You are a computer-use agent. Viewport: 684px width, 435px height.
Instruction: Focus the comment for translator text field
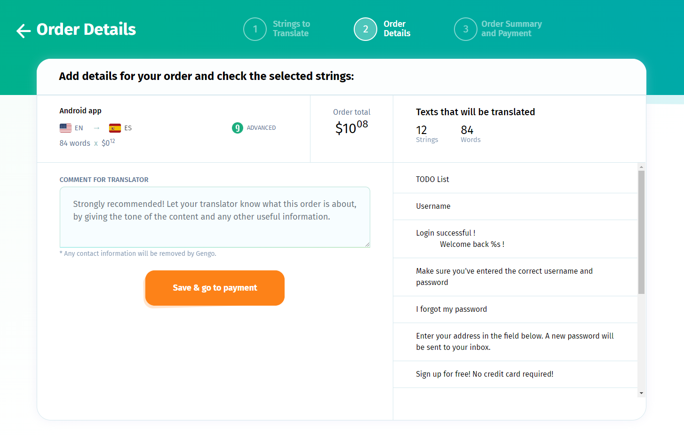[215, 217]
